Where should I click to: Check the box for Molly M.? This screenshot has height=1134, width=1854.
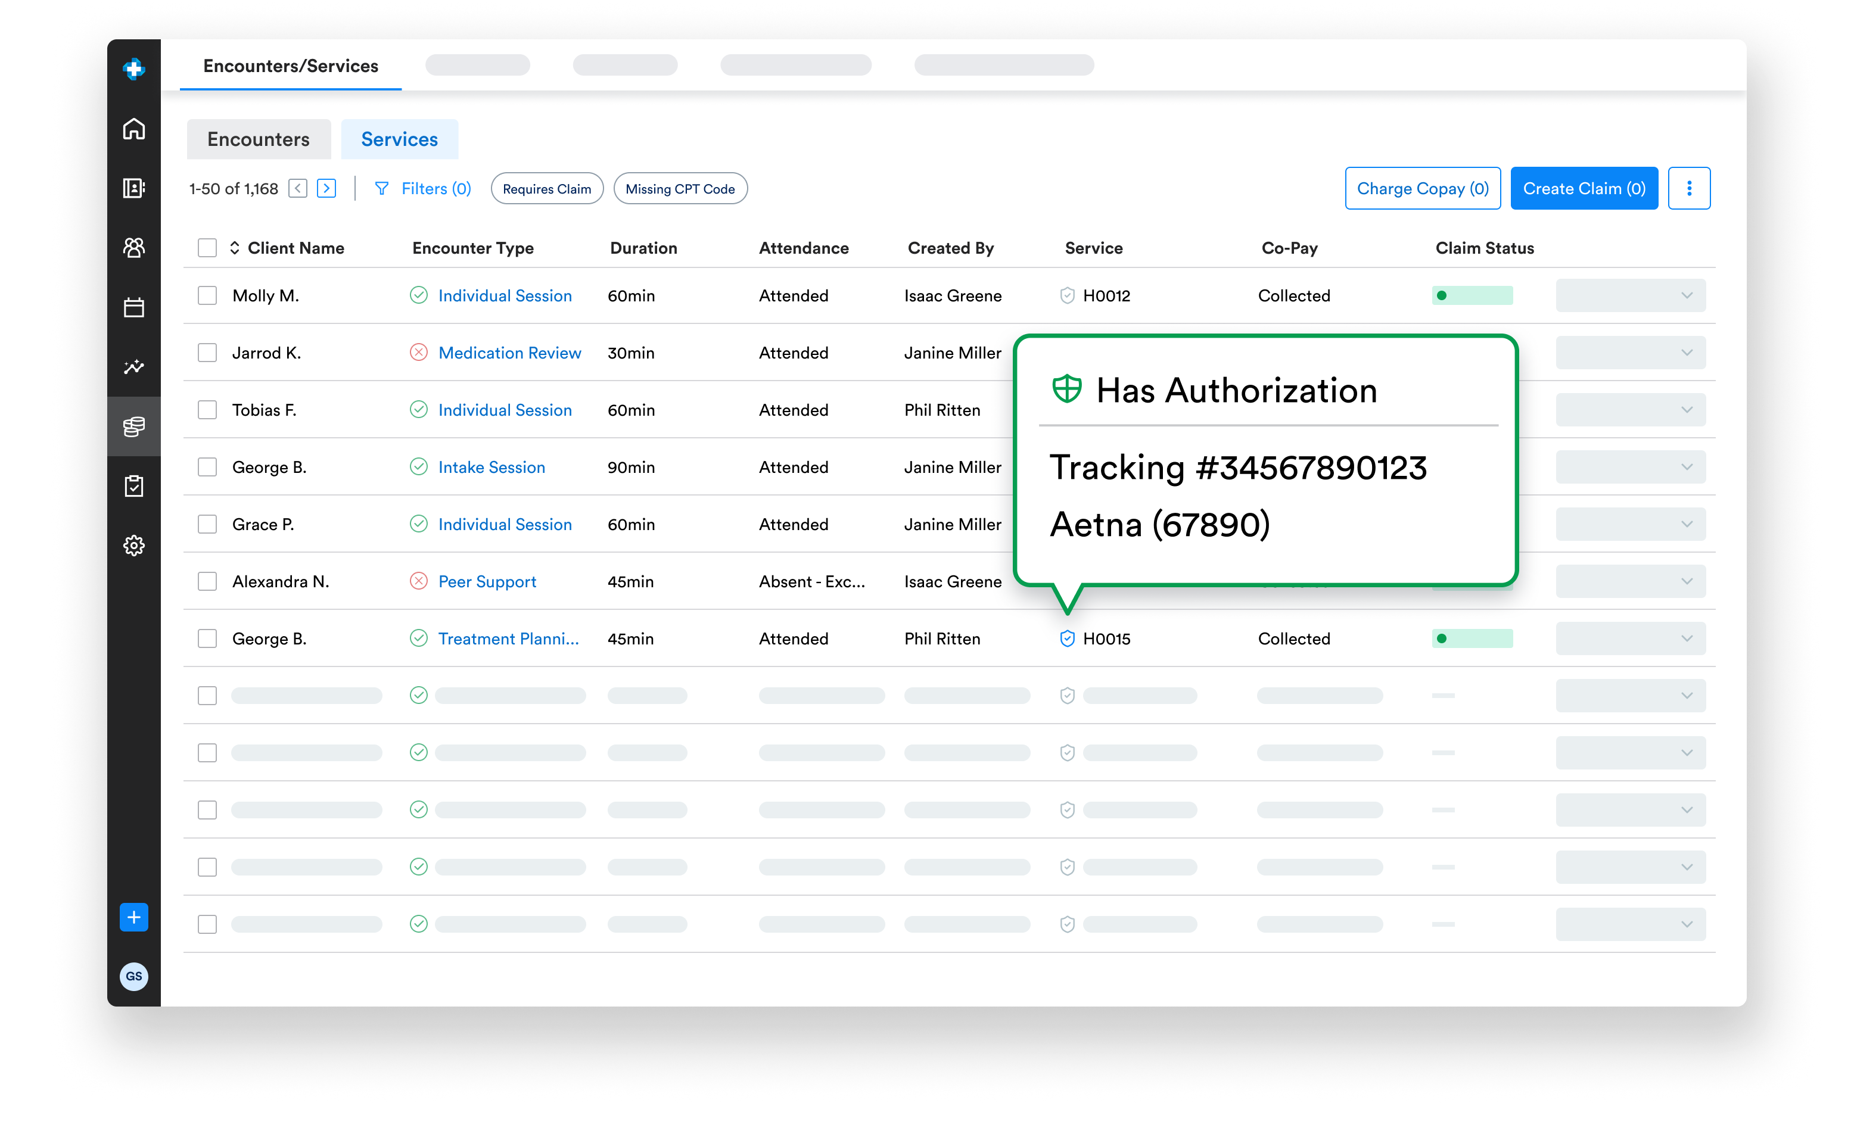pyautogui.click(x=207, y=295)
